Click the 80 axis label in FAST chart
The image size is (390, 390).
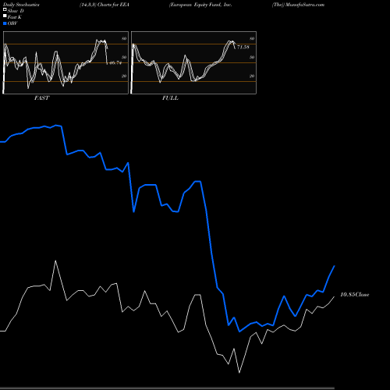124,38
